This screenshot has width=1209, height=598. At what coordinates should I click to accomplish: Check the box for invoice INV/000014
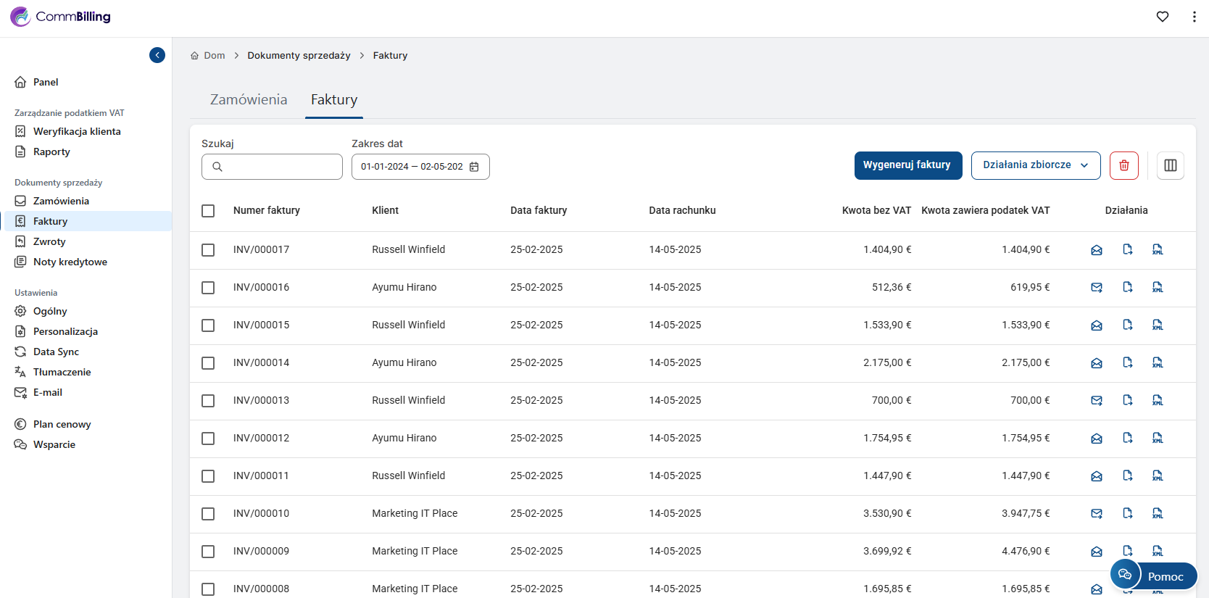click(x=208, y=363)
